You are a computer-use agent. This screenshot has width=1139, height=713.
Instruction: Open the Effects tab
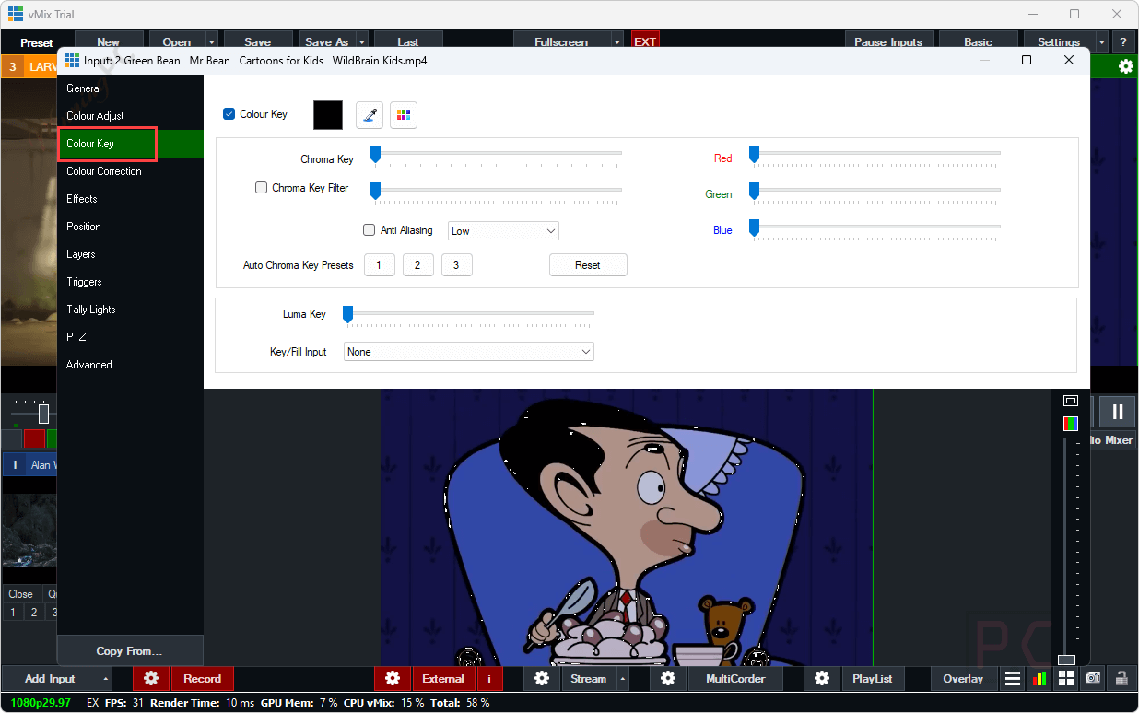tap(130, 199)
